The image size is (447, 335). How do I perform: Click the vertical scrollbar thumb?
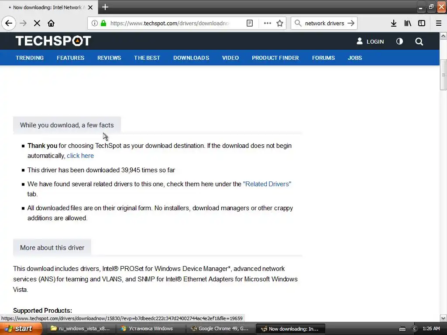[x=444, y=75]
